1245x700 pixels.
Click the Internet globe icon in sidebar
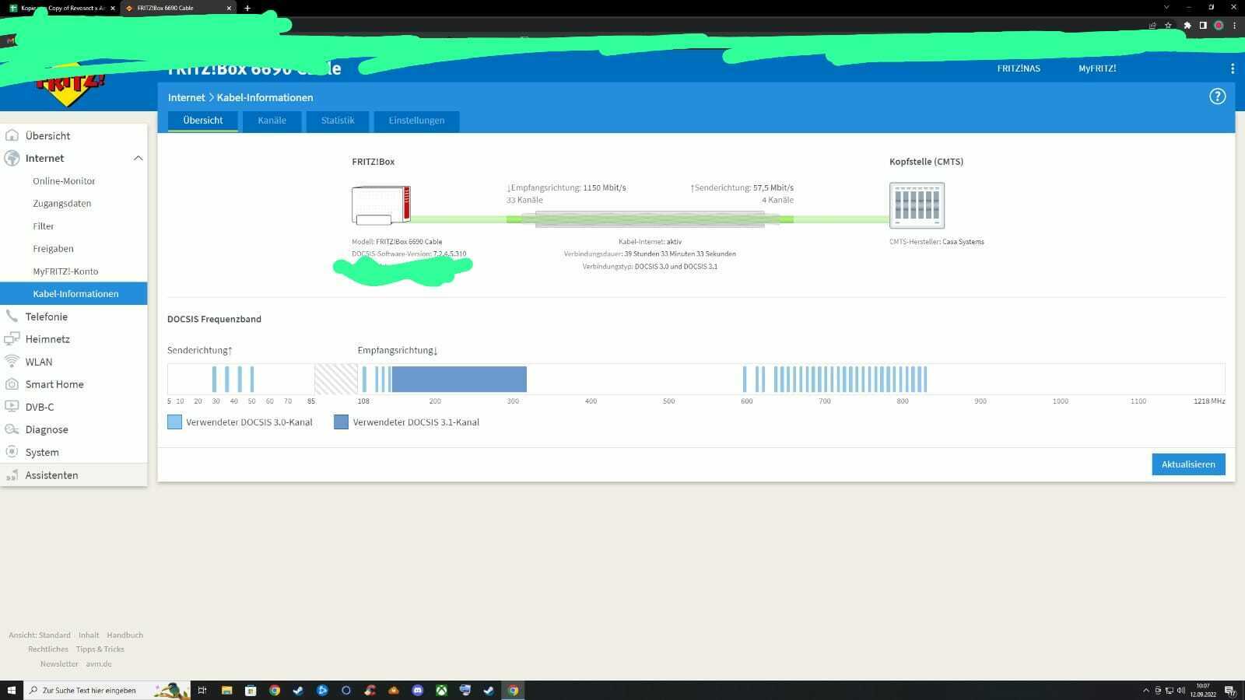12,158
